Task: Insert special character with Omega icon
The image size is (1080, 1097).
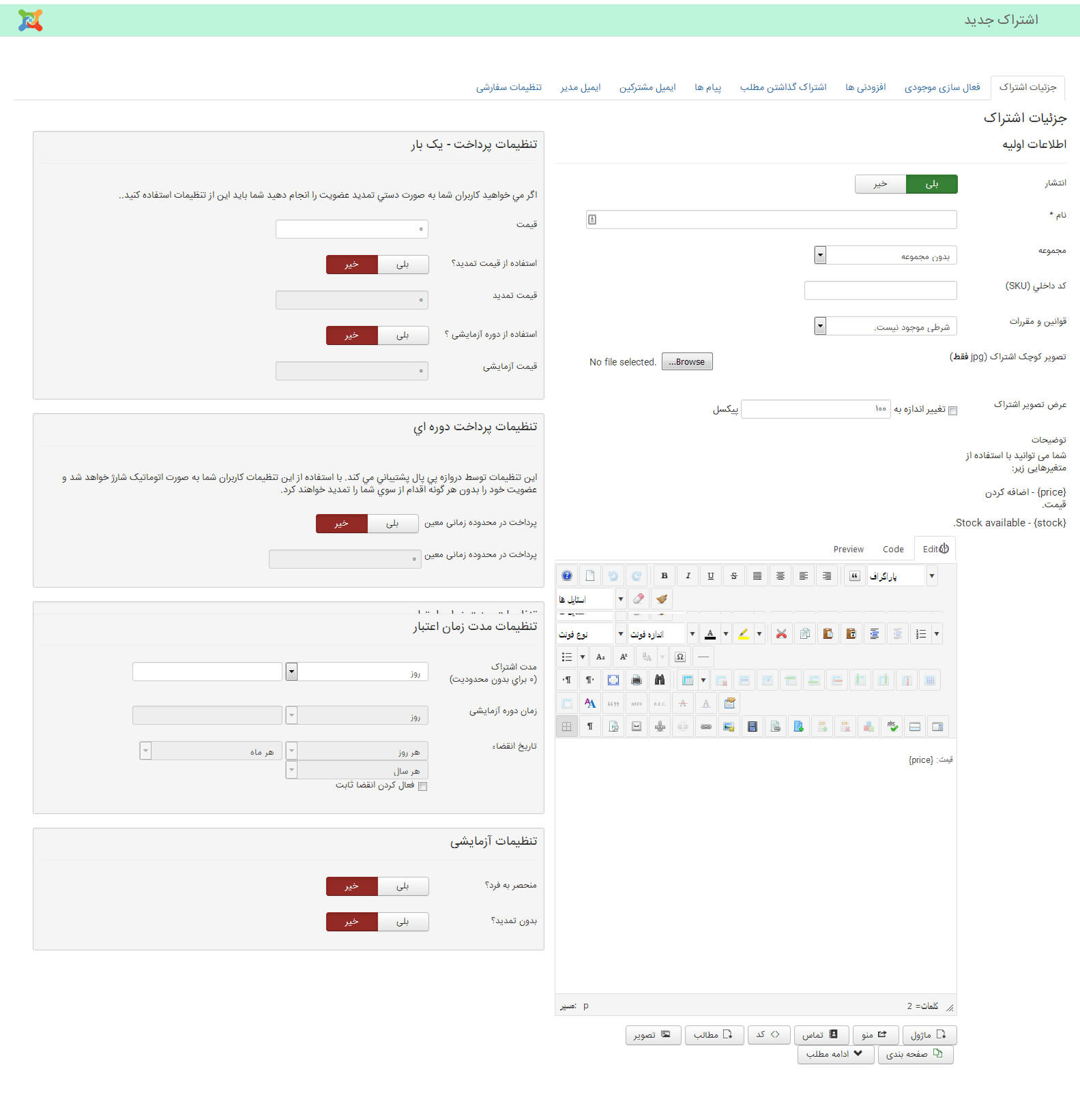Action: [680, 657]
